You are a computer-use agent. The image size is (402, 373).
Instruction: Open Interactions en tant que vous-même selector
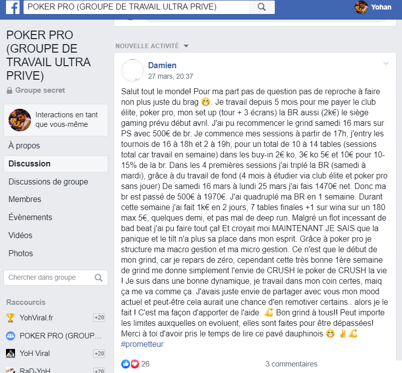pyautogui.click(x=56, y=120)
